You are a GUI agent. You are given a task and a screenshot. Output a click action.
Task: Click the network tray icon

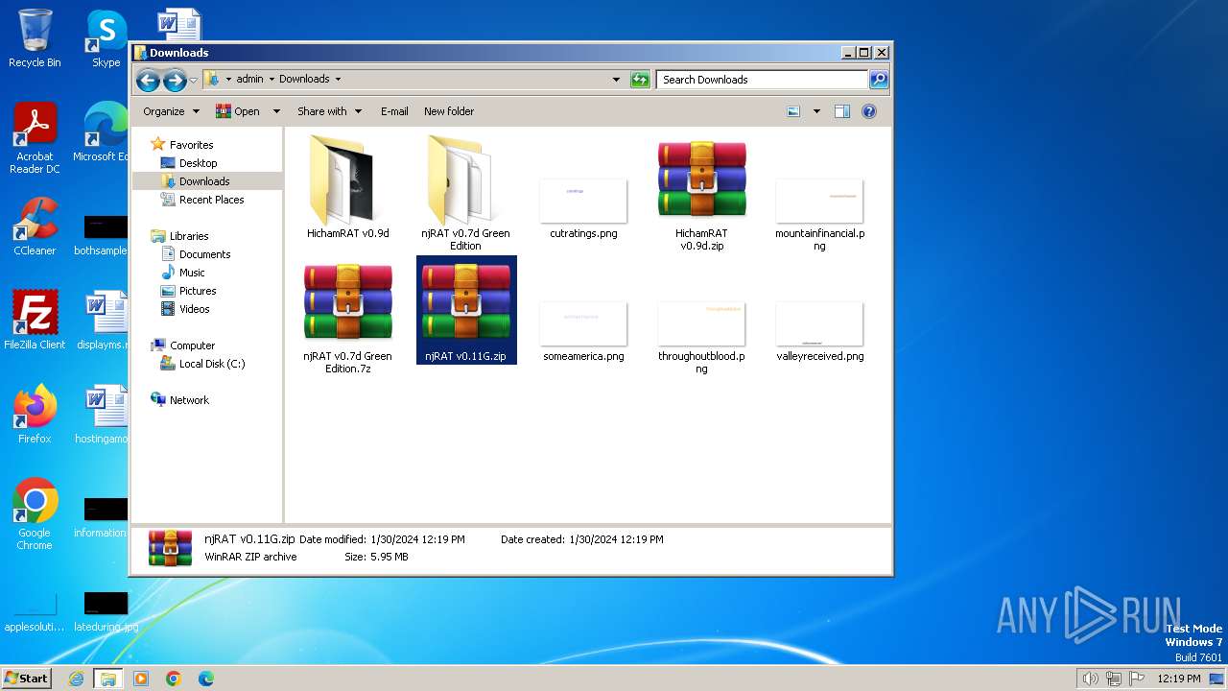(1114, 679)
